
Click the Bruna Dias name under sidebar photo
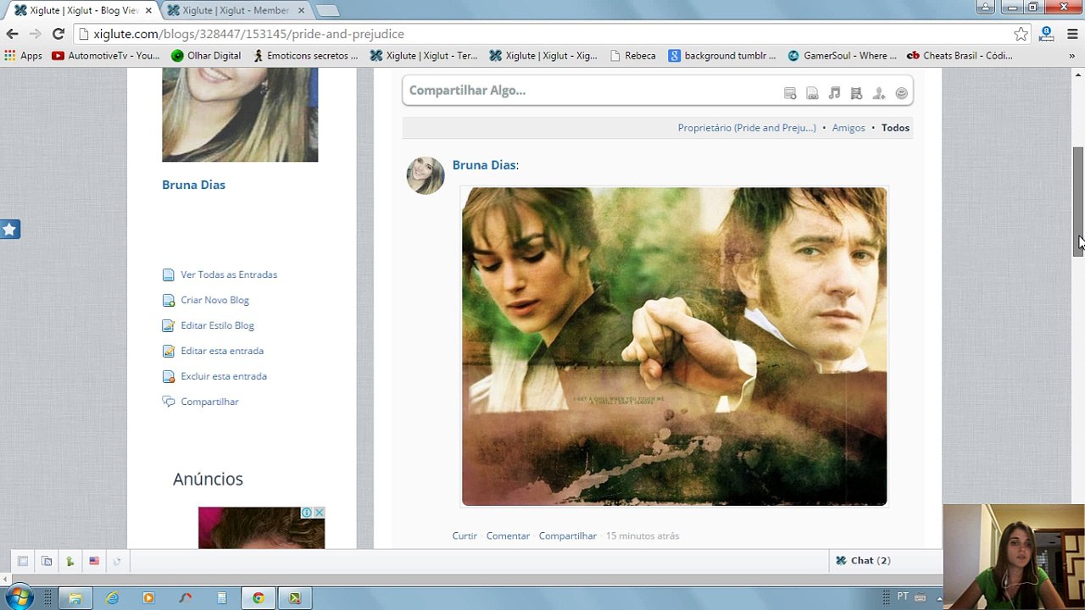193,185
